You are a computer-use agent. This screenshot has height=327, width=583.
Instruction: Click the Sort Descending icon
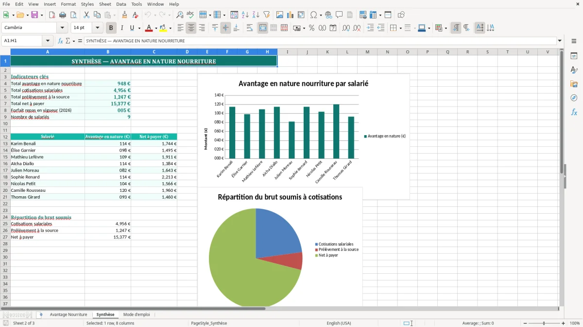tap(256, 15)
